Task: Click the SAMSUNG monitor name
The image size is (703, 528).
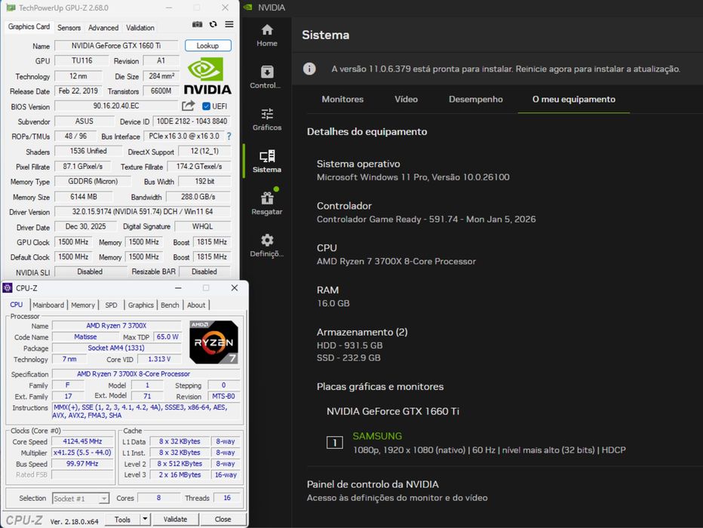Action: click(377, 436)
